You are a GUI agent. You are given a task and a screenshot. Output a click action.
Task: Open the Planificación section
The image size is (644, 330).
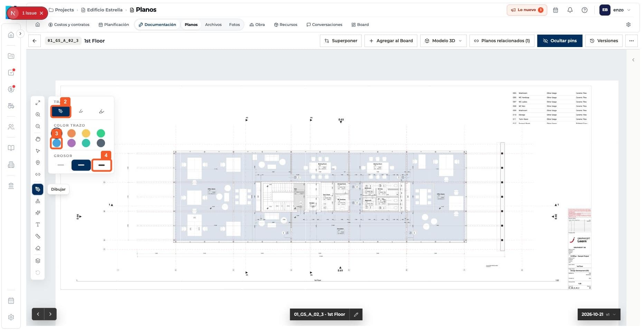click(114, 25)
